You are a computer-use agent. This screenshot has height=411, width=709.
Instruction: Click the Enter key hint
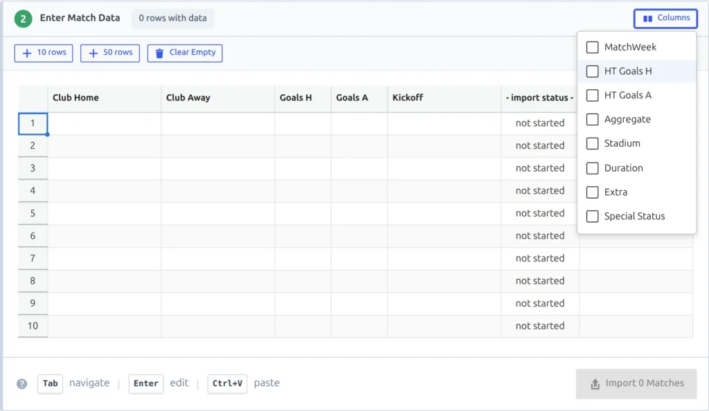pos(146,384)
